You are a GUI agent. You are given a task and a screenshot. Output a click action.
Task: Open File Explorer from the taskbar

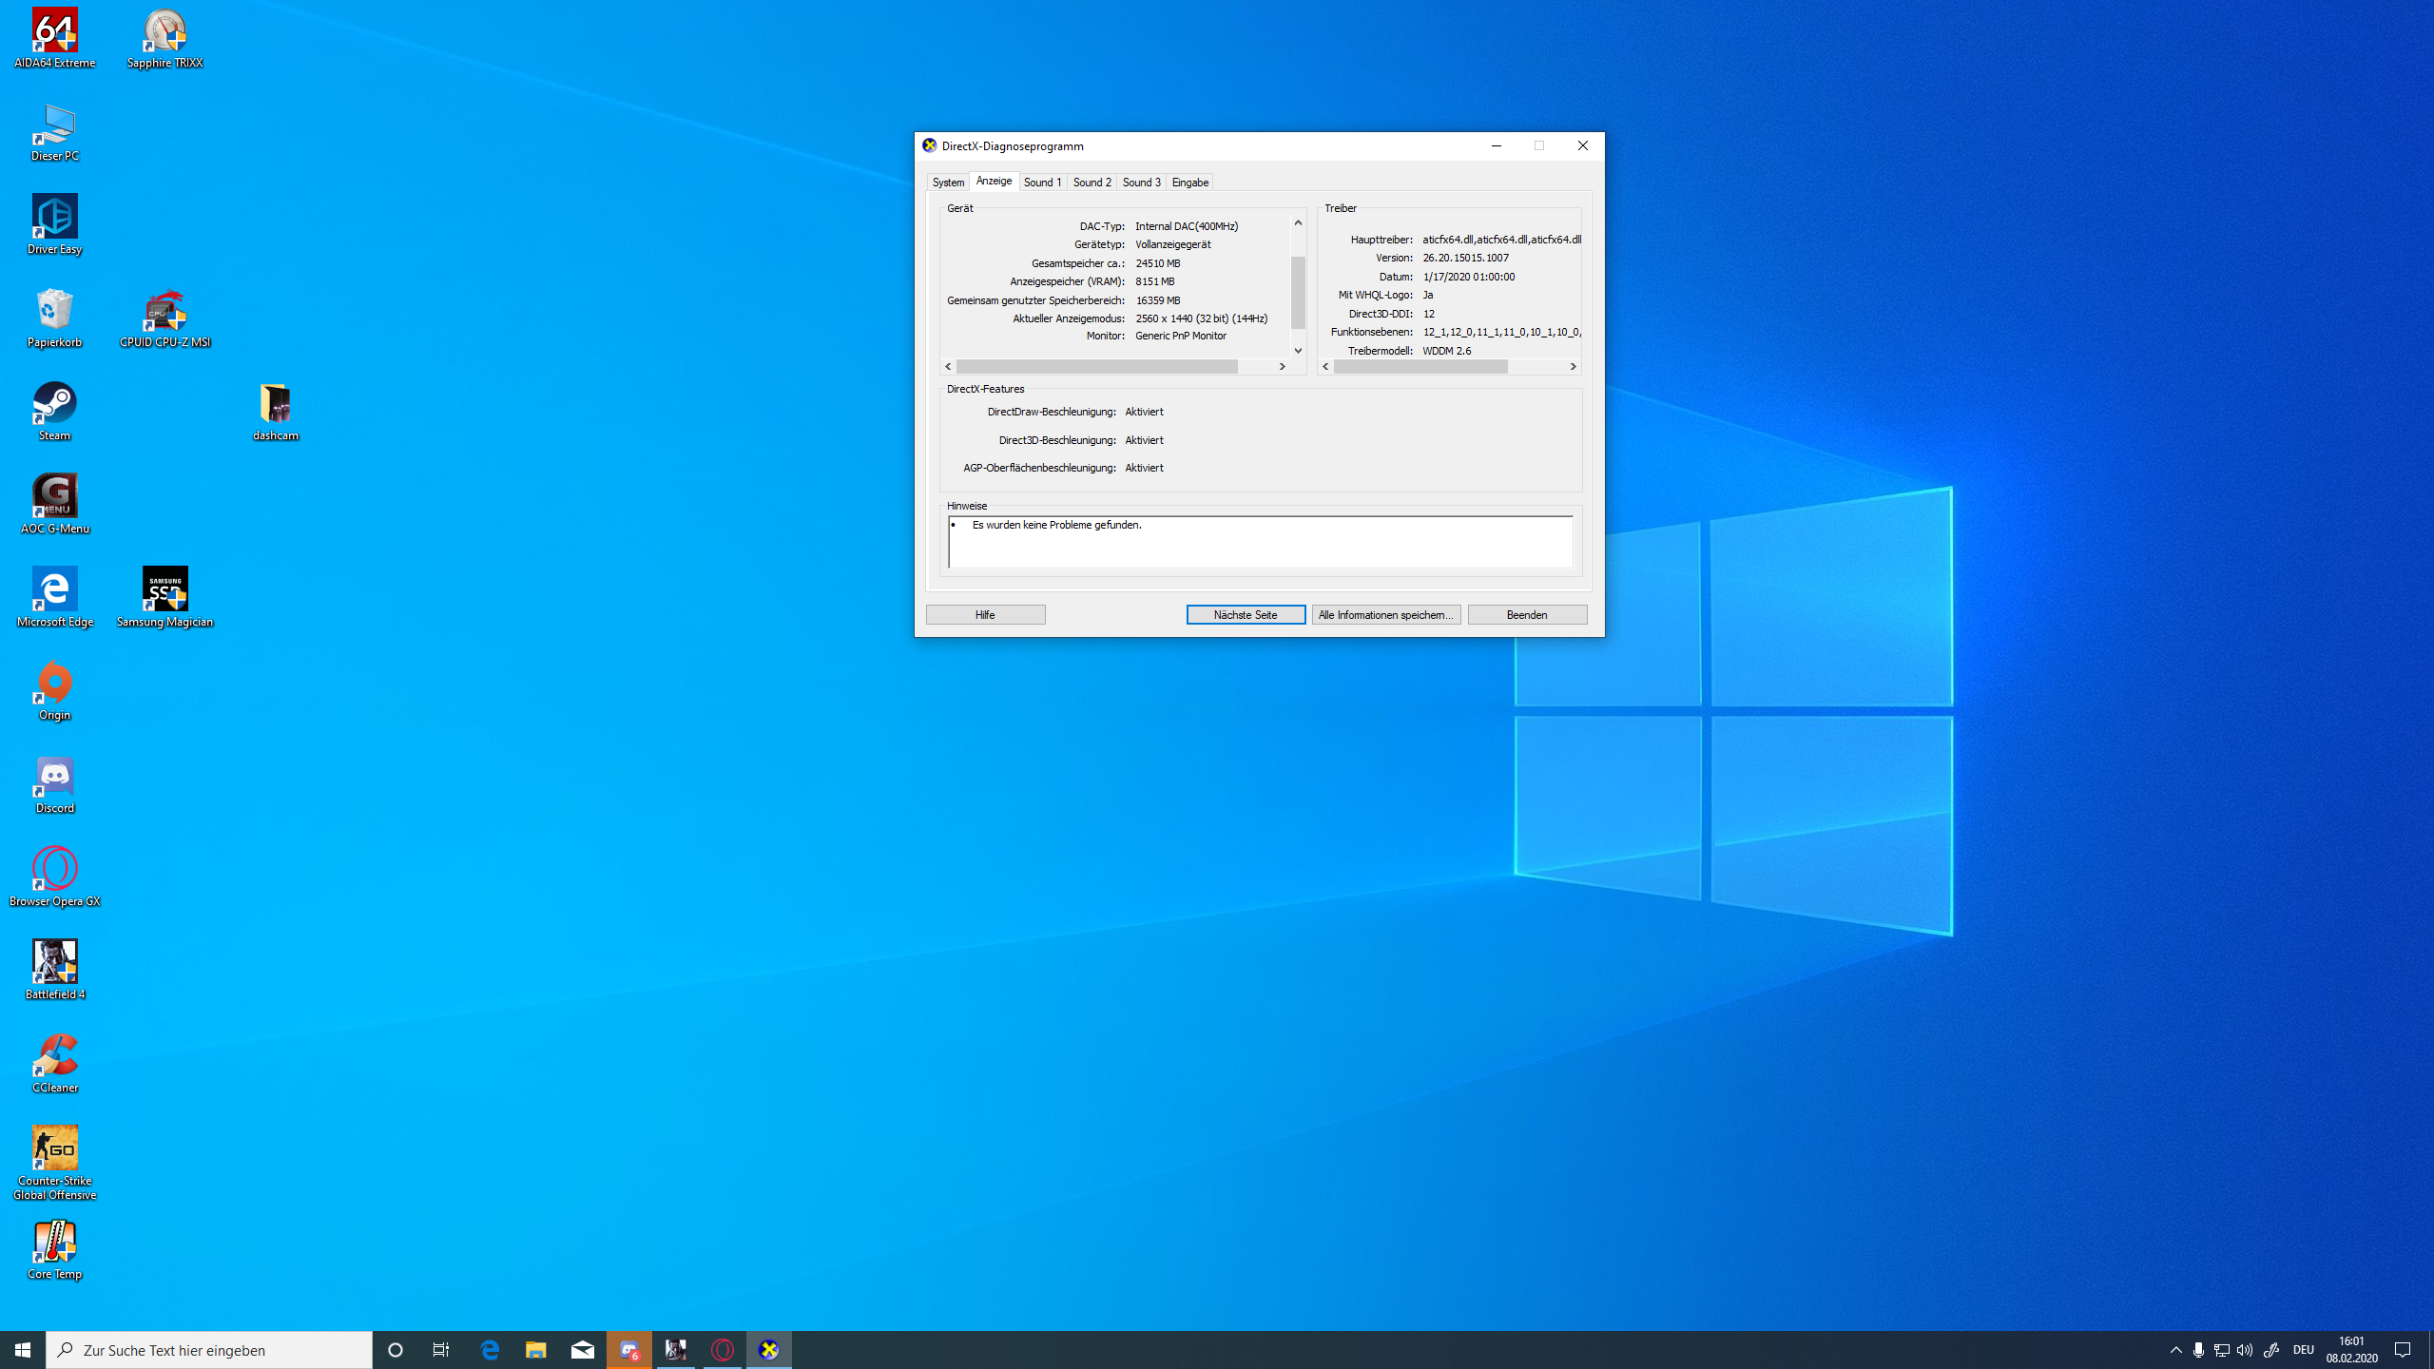point(536,1349)
